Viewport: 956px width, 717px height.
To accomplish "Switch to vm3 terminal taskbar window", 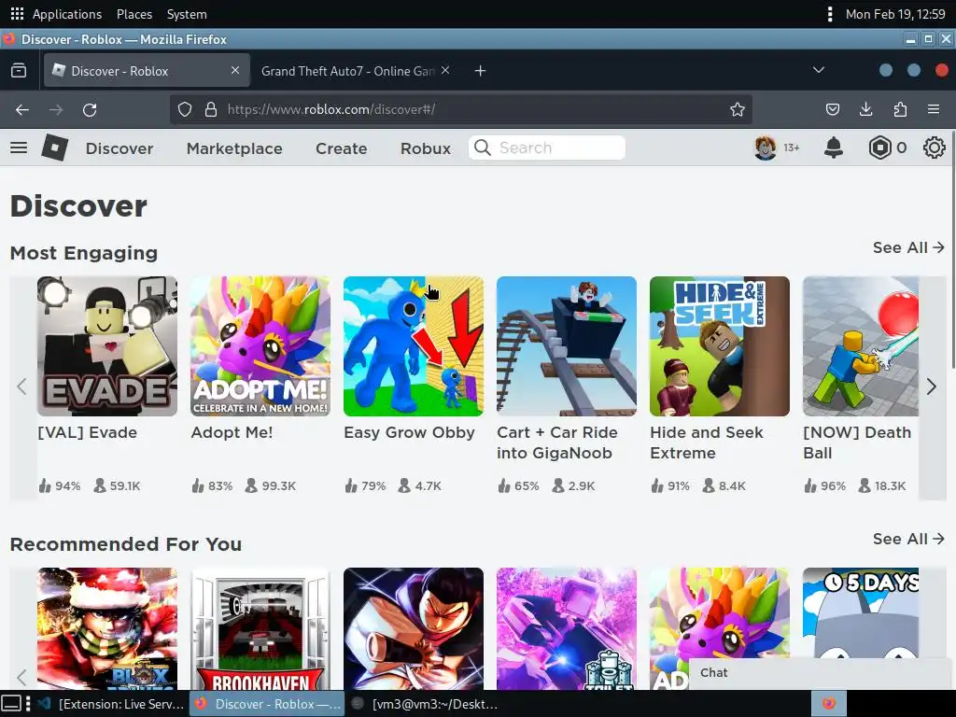I will 425,704.
